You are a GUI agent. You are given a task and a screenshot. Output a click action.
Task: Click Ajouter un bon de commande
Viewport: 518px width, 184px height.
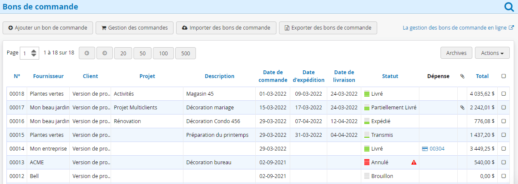tap(48, 28)
